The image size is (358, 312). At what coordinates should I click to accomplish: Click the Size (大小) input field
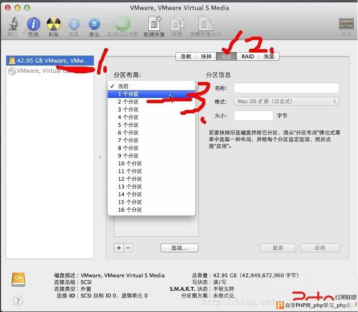click(x=254, y=115)
